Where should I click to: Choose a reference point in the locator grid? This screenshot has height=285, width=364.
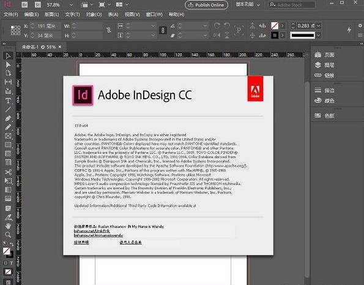15,30
